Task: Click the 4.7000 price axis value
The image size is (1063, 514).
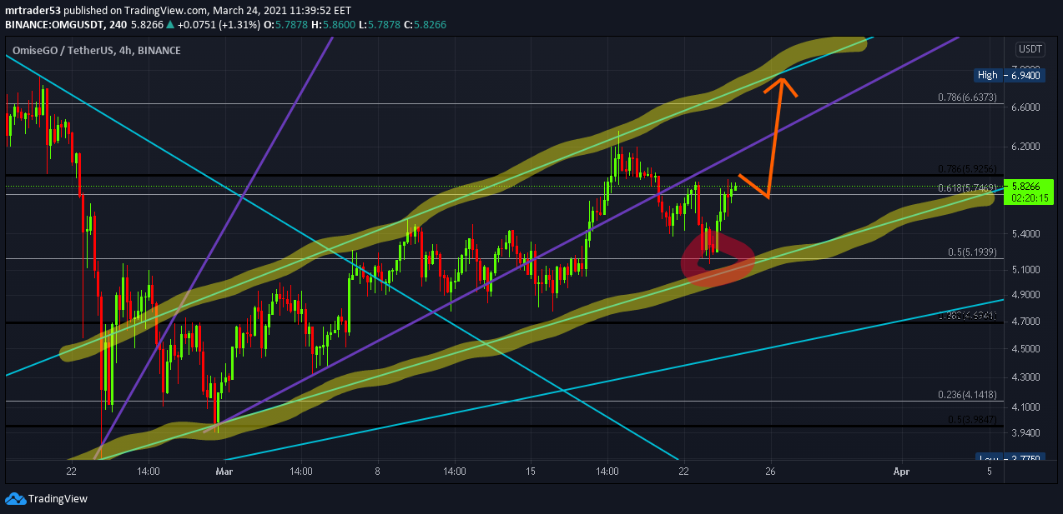Action: [1025, 322]
